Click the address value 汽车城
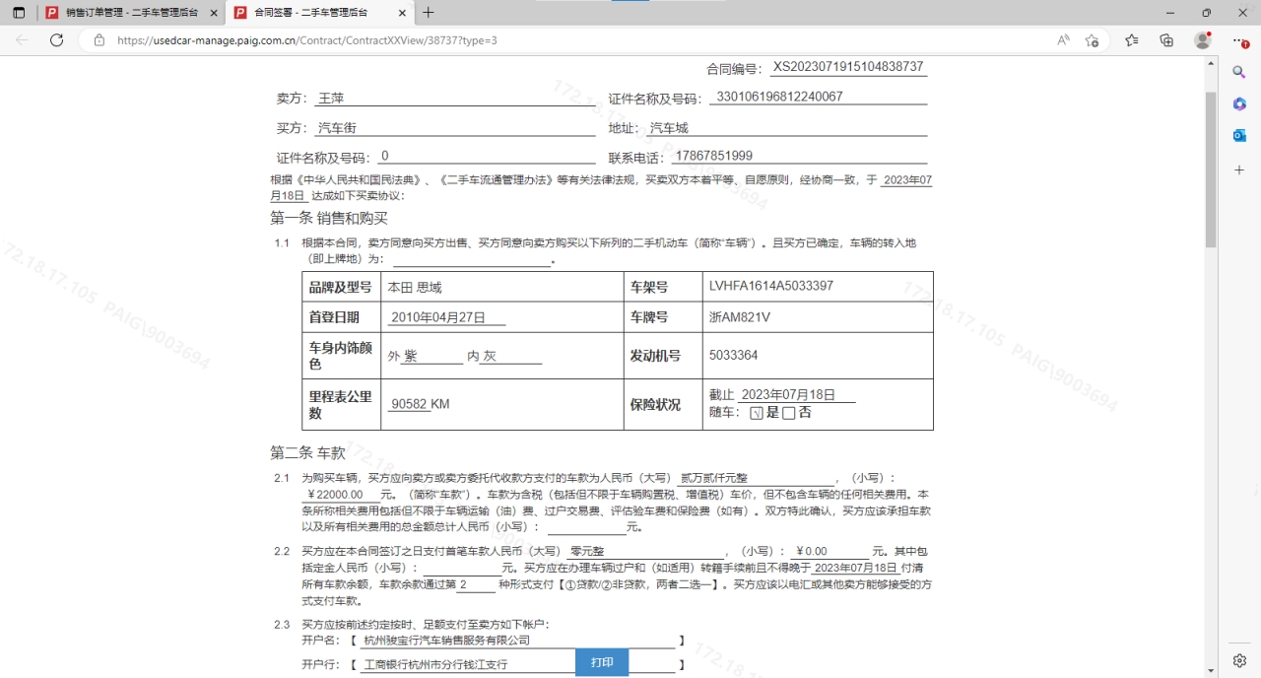Image resolution: width=1261 pixels, height=678 pixels. [x=669, y=128]
